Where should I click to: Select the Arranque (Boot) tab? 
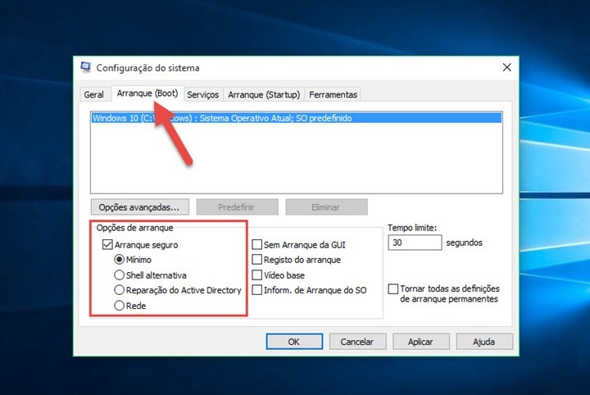point(147,93)
